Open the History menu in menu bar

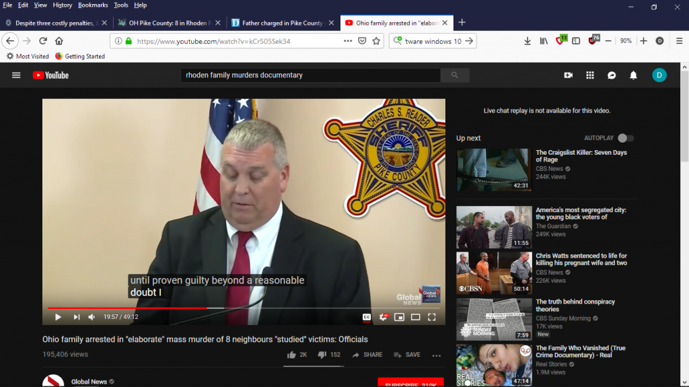pyautogui.click(x=63, y=5)
